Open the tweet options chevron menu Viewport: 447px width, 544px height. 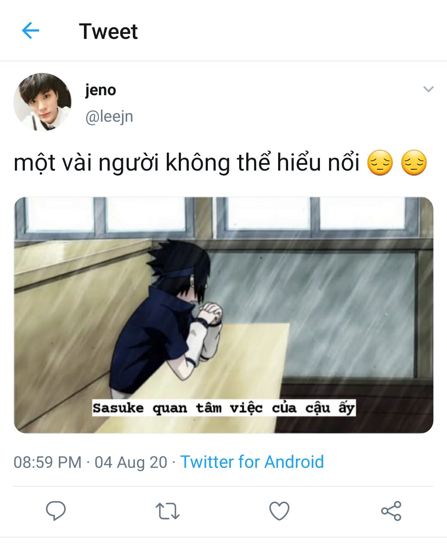tap(428, 89)
